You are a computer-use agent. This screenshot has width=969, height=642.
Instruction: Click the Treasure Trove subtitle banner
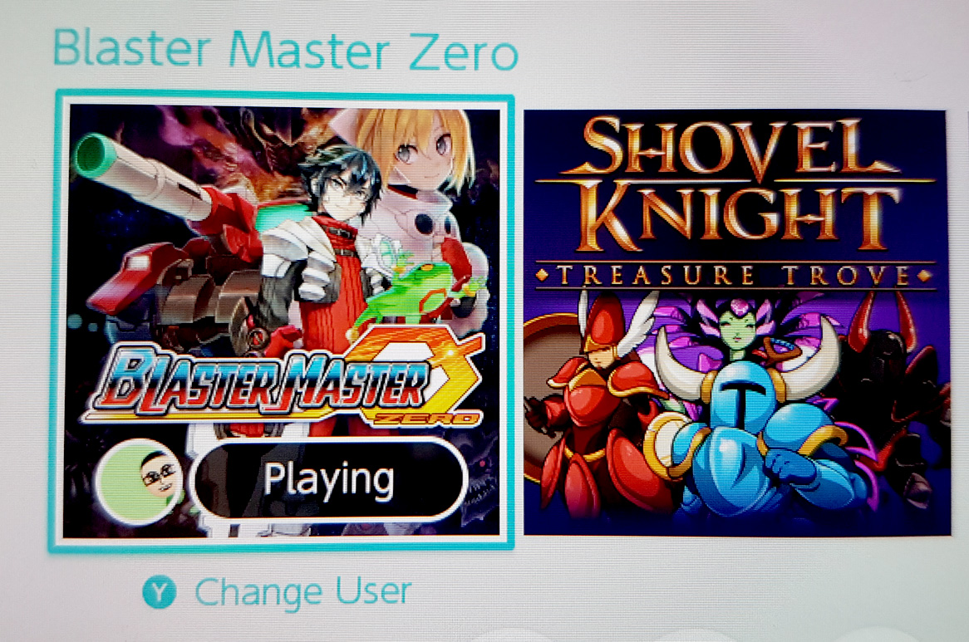(734, 275)
